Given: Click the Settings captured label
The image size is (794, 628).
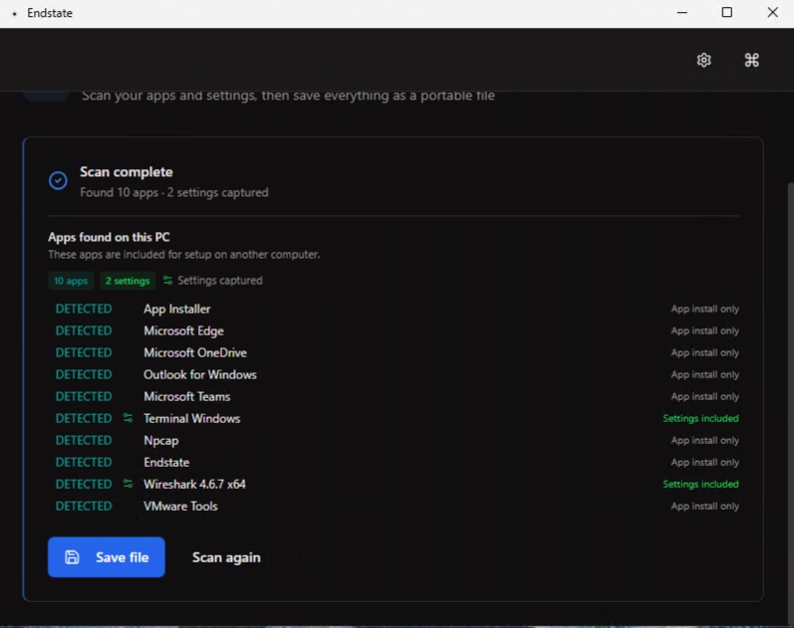Looking at the screenshot, I should 220,281.
